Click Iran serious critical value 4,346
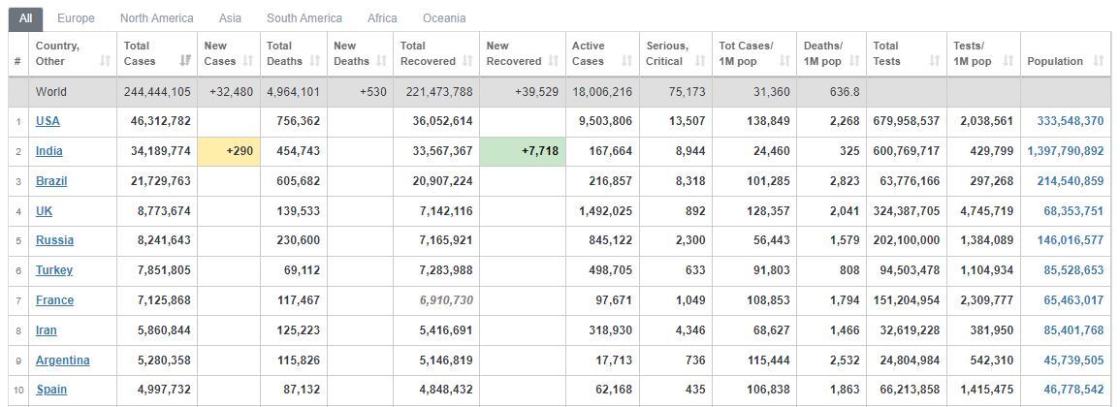This screenshot has height=407, width=1120. point(692,330)
